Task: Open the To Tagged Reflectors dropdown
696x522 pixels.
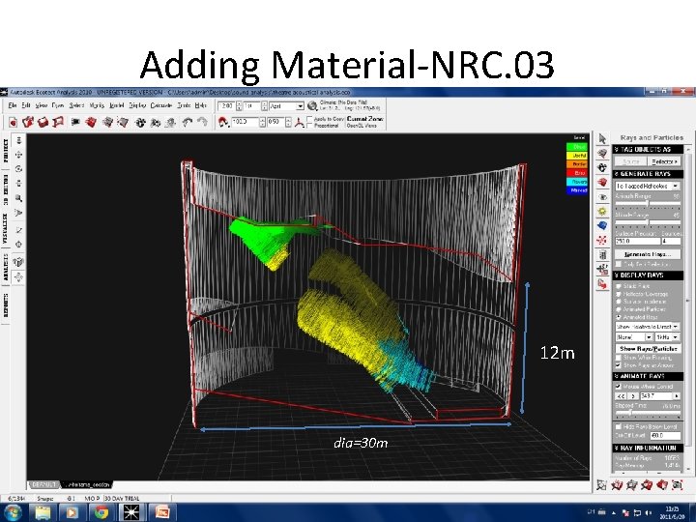Action: point(647,186)
